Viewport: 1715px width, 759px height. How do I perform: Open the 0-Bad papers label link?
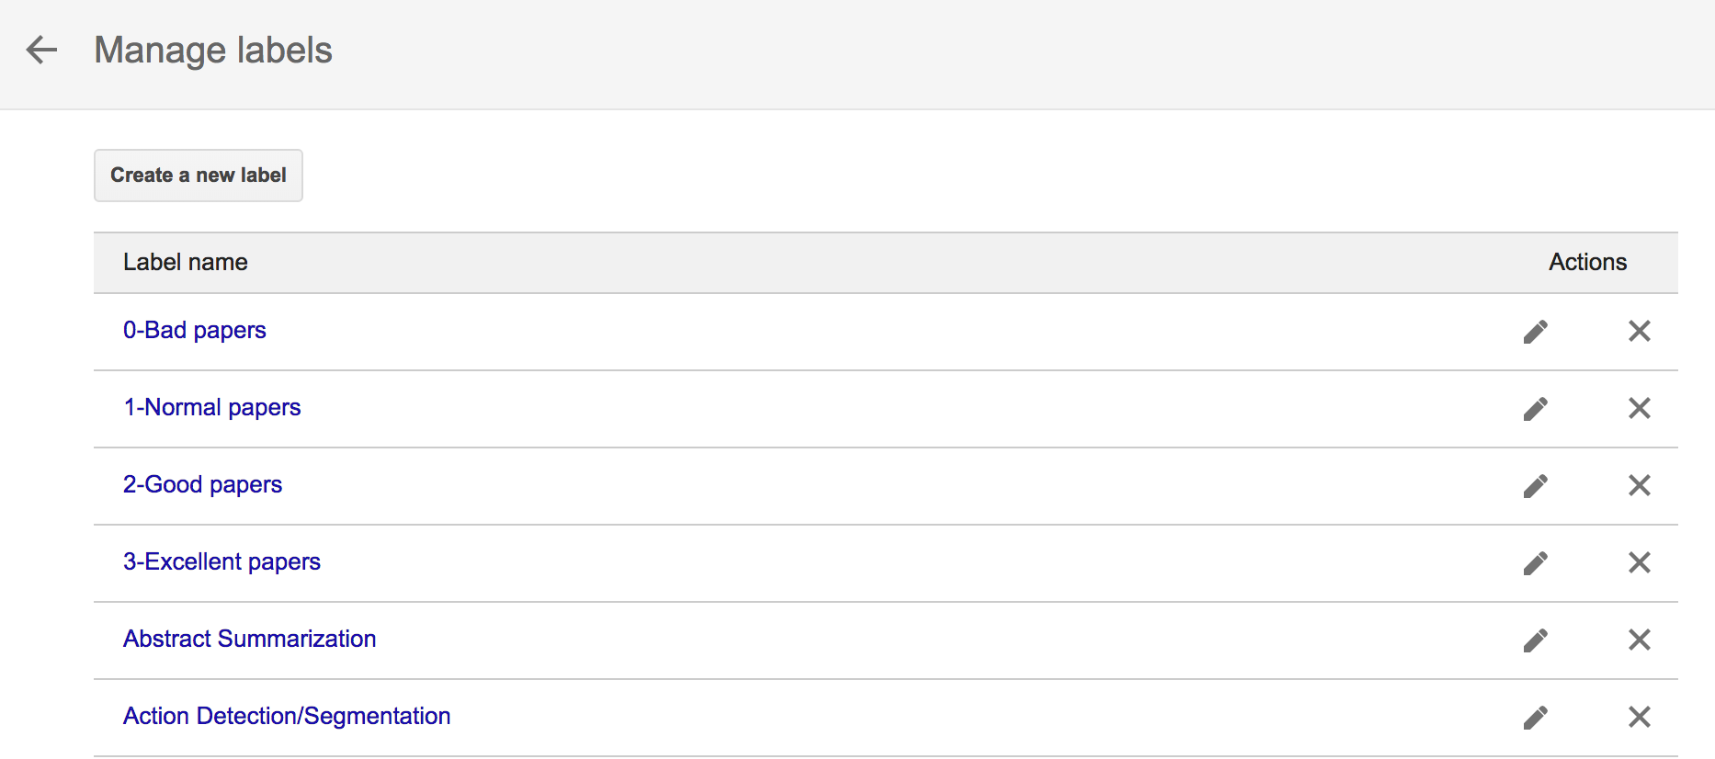pos(195,331)
